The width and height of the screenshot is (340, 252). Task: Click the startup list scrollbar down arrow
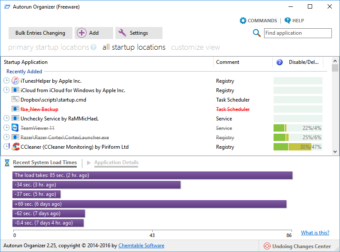point(335,151)
